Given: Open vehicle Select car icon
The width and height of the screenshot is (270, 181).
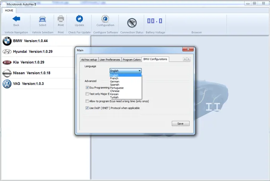Looking at the screenshot, I should coord(43,19).
